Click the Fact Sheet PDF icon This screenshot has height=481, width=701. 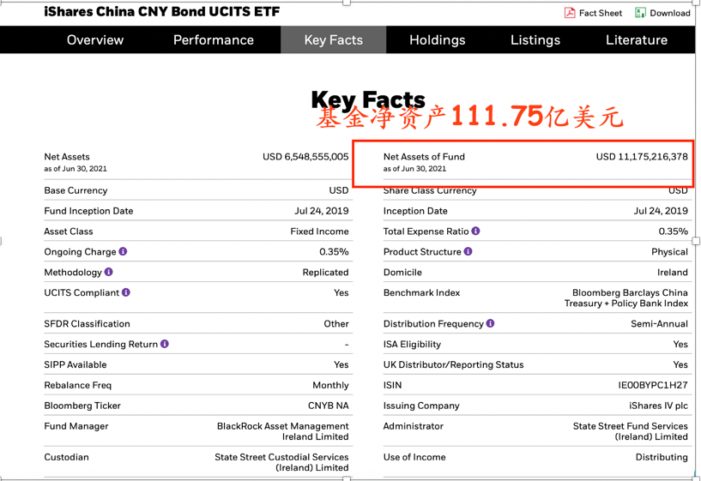(570, 13)
